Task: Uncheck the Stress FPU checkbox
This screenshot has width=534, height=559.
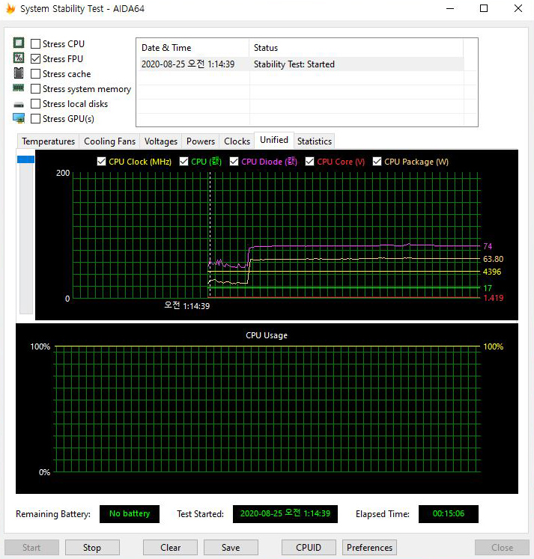Action: coord(36,59)
